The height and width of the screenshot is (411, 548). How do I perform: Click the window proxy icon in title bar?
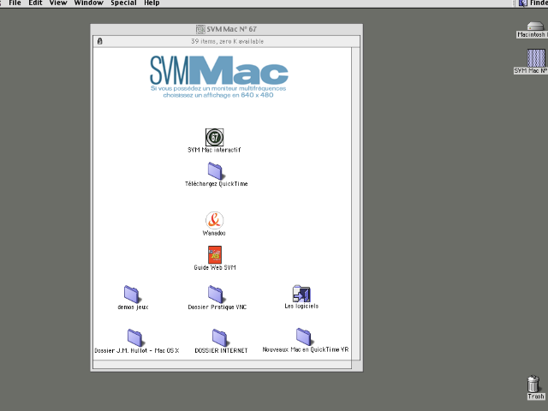click(x=200, y=29)
